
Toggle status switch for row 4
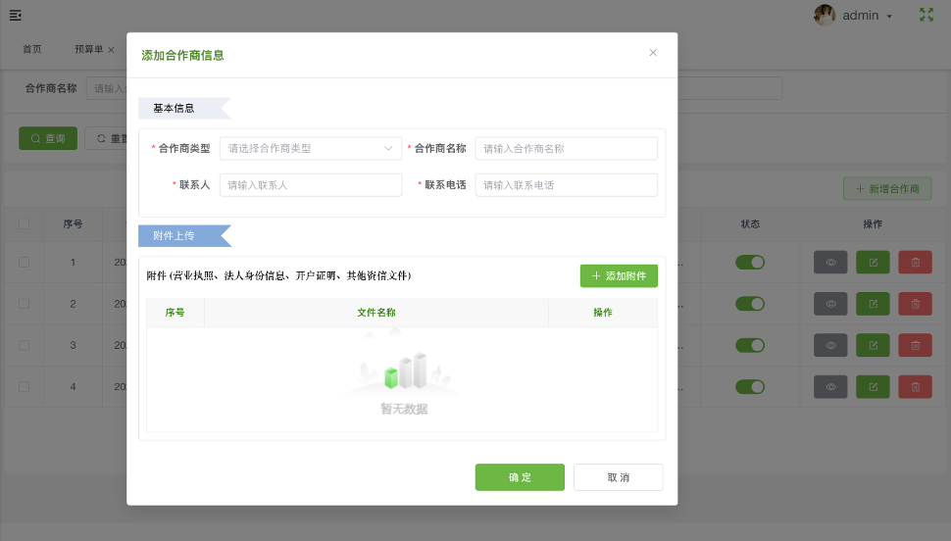tap(750, 386)
